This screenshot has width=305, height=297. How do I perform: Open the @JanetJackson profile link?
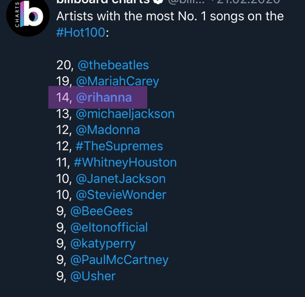(x=121, y=179)
